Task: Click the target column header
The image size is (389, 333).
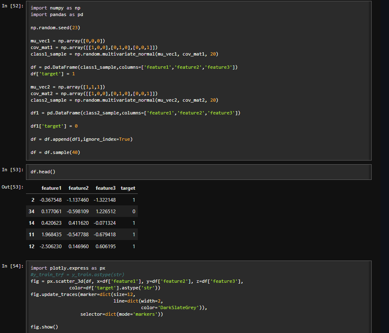Action: click(128, 188)
